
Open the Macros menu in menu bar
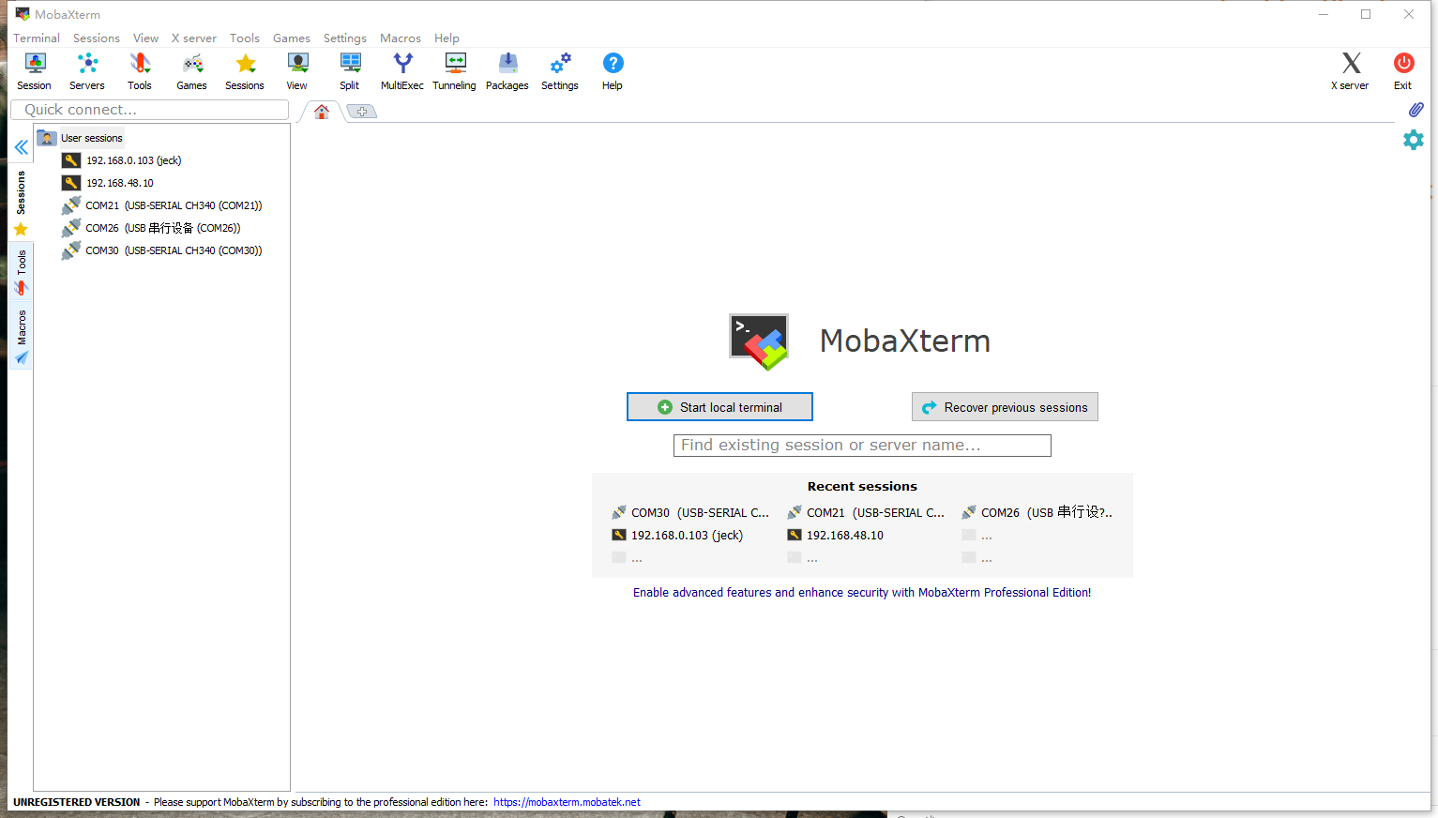pyautogui.click(x=401, y=38)
